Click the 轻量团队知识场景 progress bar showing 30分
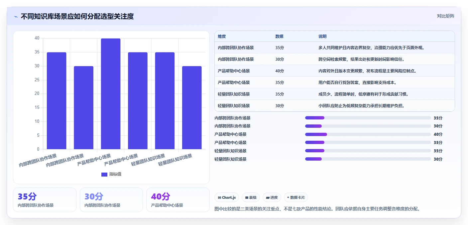Screen dimensions: 468x225 (x=368, y=159)
